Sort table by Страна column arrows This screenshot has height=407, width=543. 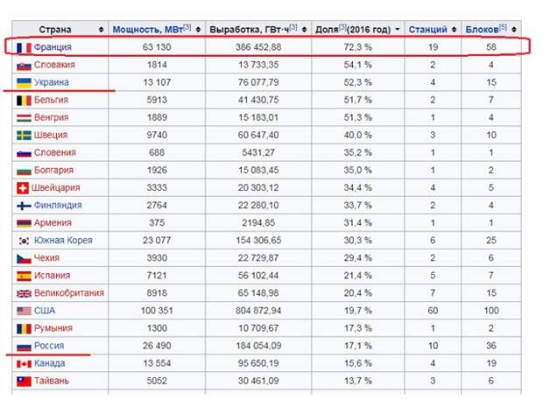101,30
